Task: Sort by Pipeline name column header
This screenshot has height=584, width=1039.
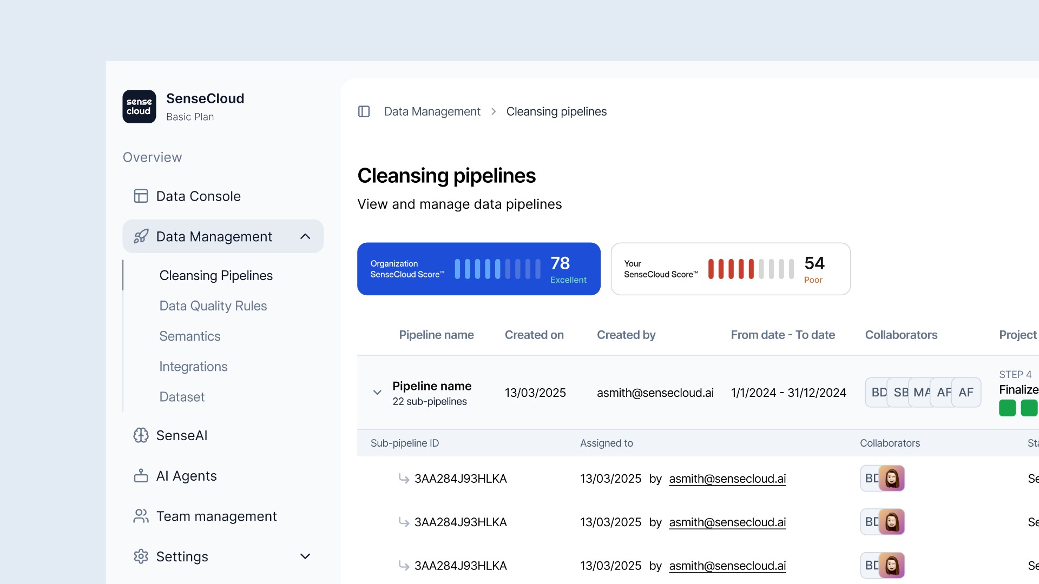Action: (436, 335)
